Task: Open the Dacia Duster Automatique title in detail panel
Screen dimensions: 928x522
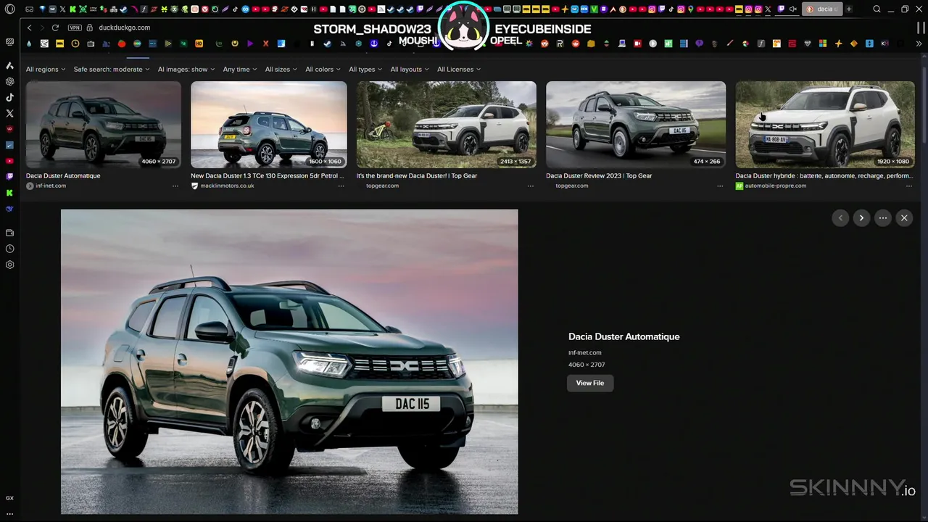Action: click(624, 336)
